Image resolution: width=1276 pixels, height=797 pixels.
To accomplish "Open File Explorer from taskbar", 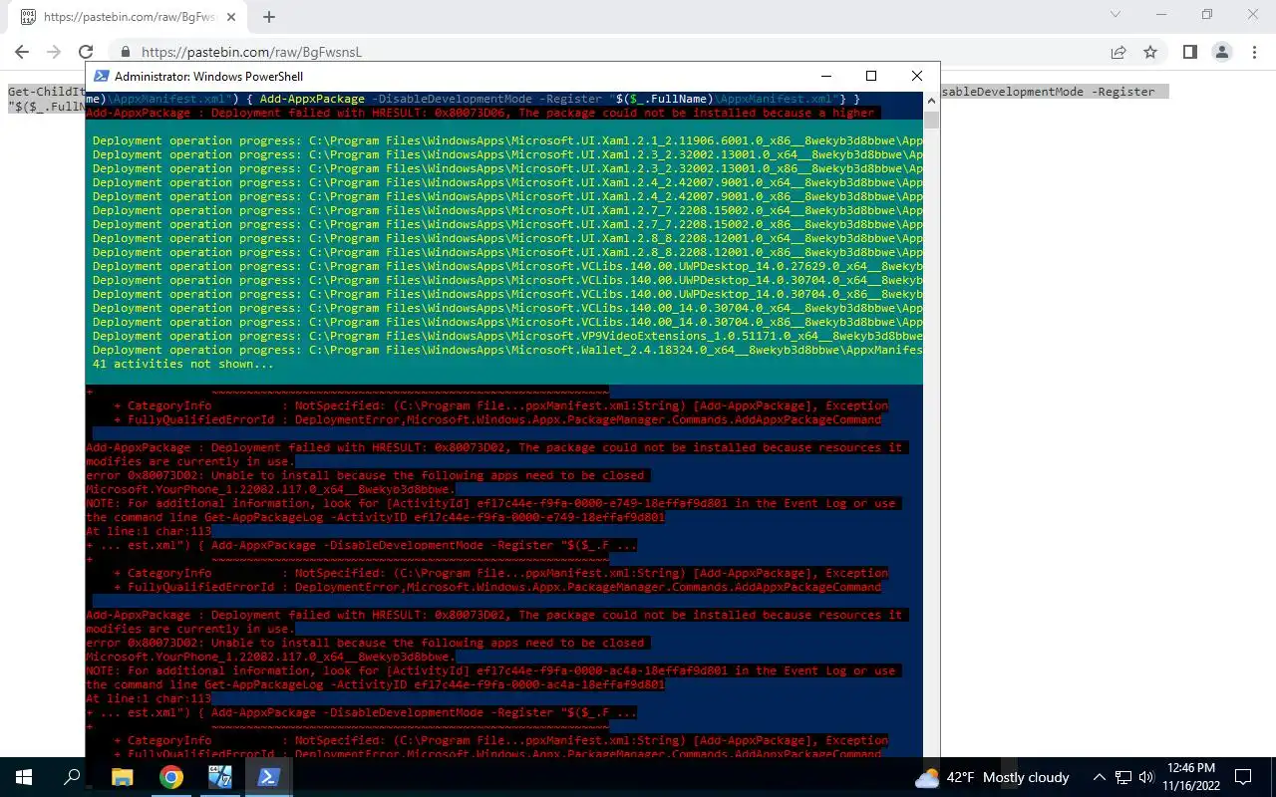I will tap(122, 777).
